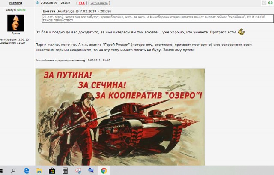Switch to Google Chrome in taskbar
Viewport: 274px width, 175px height.
coord(104,171)
